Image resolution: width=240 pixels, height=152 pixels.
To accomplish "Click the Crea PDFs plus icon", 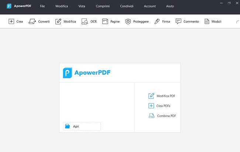I will (x=151, y=106).
